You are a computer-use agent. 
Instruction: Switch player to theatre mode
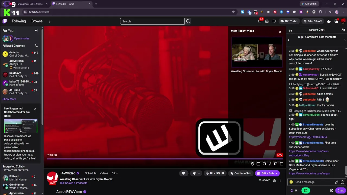258,164
